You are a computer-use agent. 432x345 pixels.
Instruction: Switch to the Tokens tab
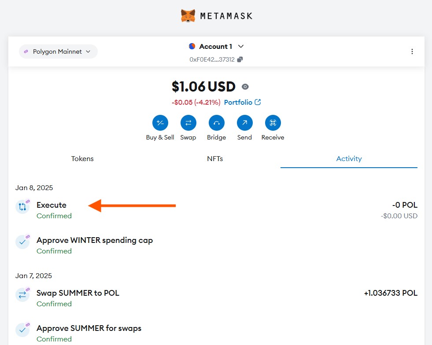82,159
